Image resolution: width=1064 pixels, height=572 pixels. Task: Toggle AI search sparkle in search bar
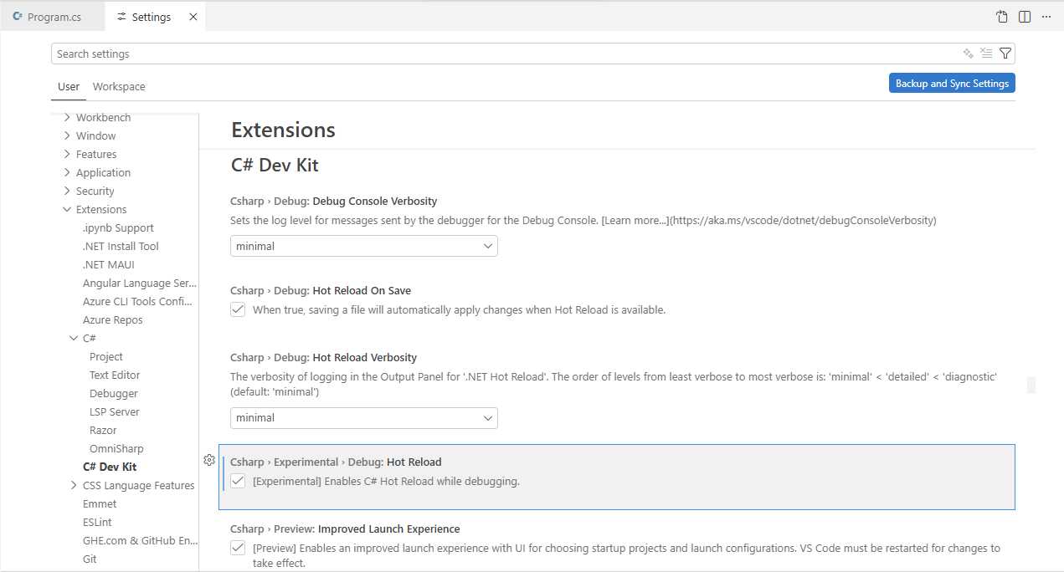point(969,54)
